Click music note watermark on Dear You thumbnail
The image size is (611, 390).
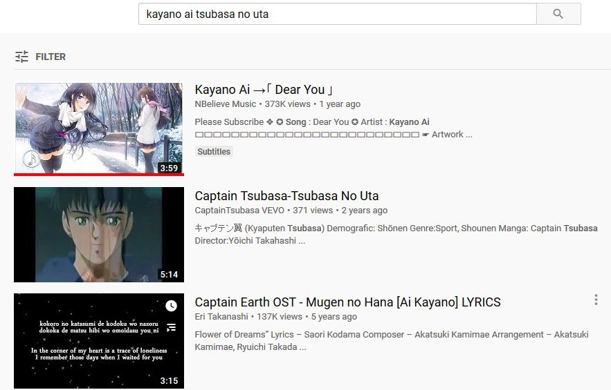31,158
